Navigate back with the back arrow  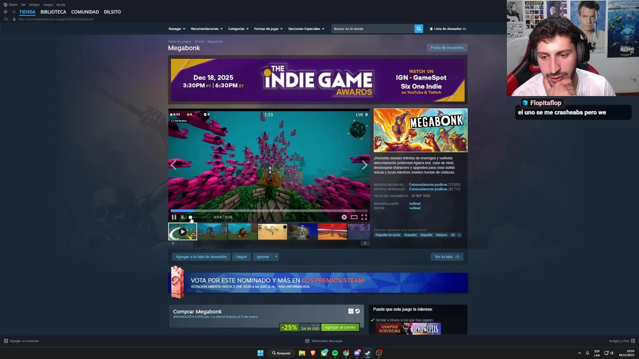5,11
